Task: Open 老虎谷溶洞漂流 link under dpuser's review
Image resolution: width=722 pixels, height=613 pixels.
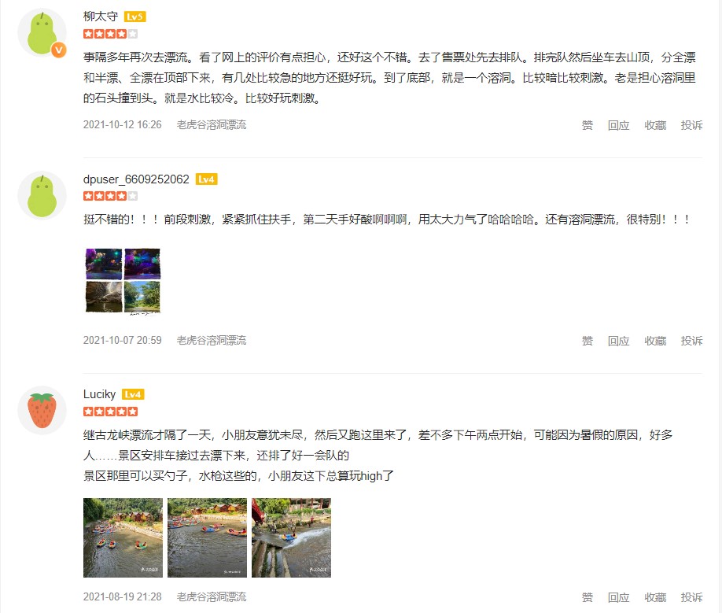Action: pyautogui.click(x=212, y=341)
